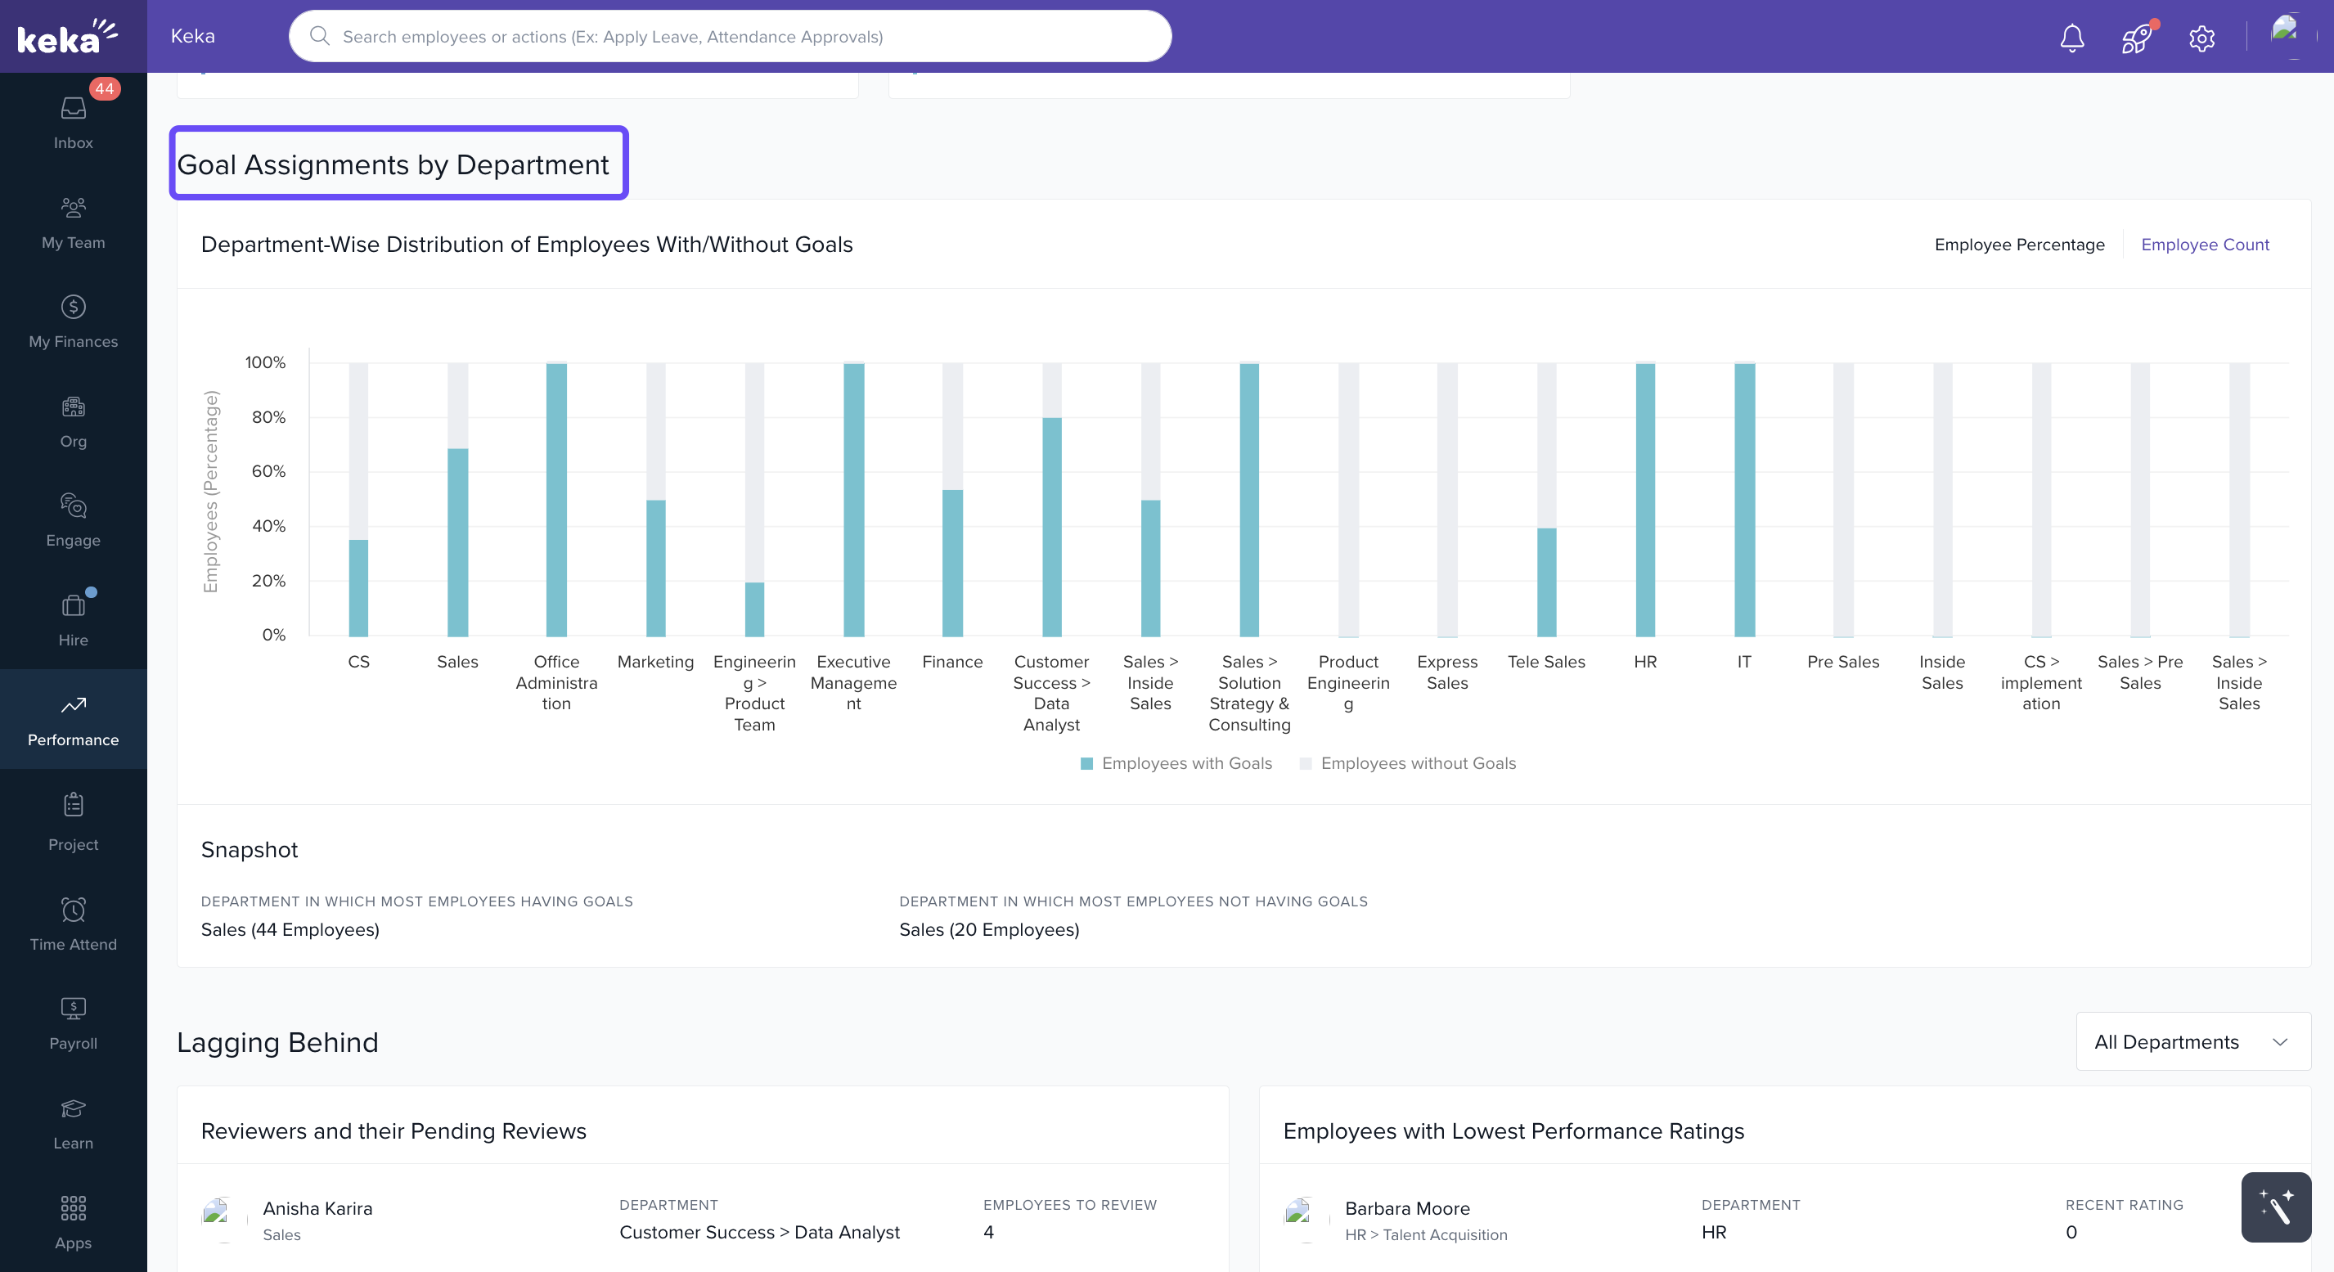Launch the AI assistant in bottom corner
The image size is (2334, 1272).
point(2275,1207)
